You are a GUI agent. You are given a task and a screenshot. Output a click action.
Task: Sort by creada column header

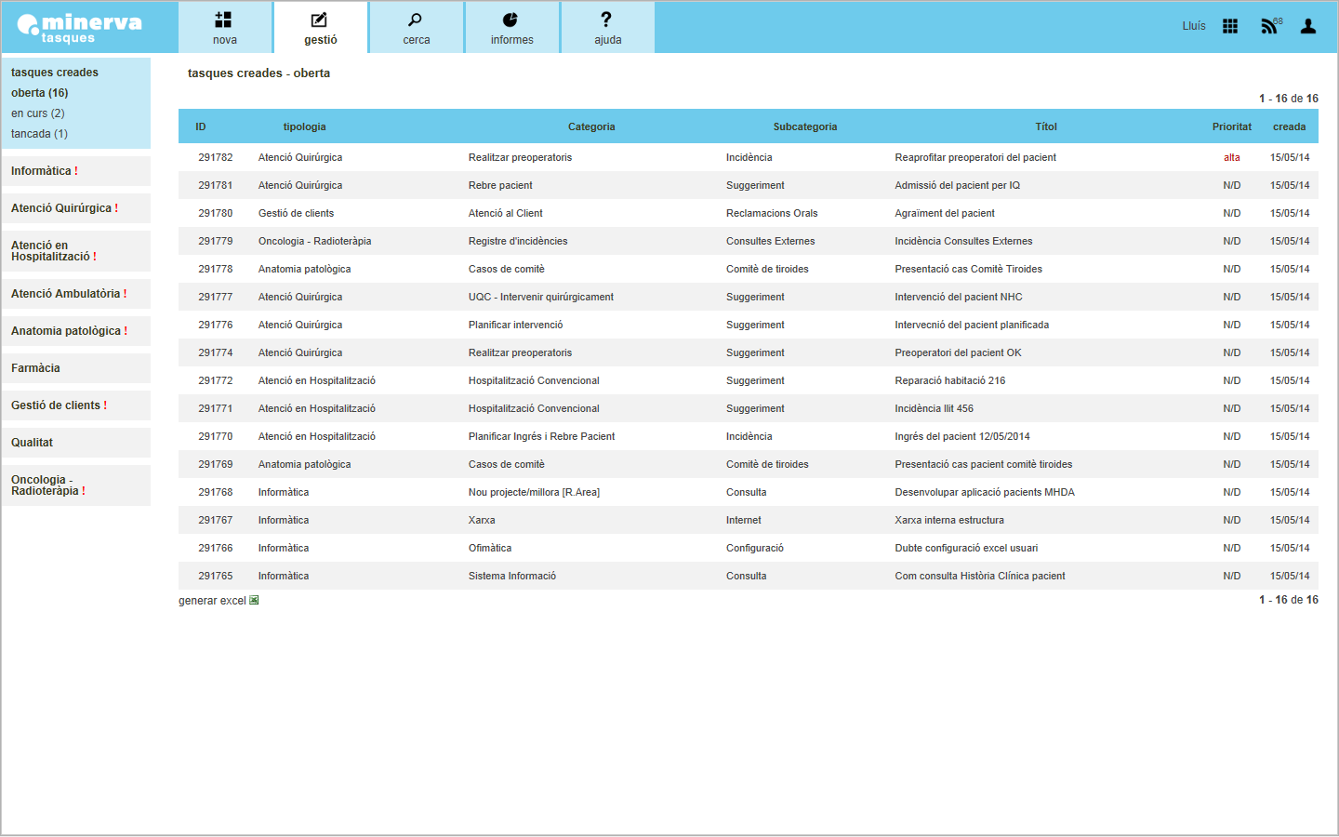pos(1290,126)
